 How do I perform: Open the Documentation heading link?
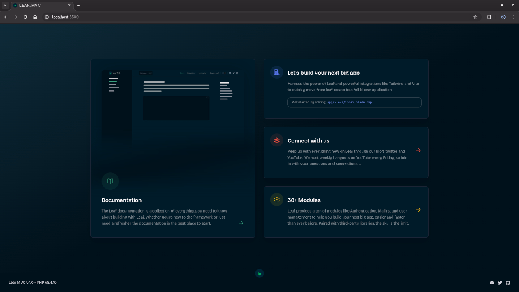coord(122,200)
